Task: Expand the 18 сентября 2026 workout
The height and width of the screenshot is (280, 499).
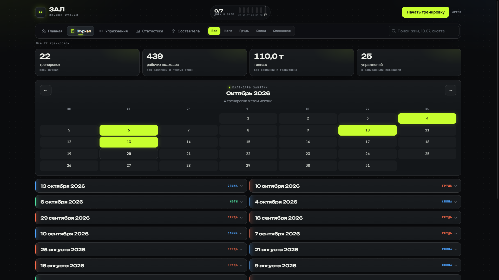Action: point(355,218)
